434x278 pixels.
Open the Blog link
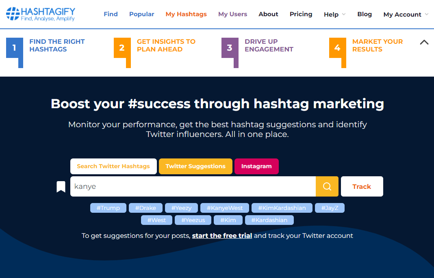click(365, 14)
